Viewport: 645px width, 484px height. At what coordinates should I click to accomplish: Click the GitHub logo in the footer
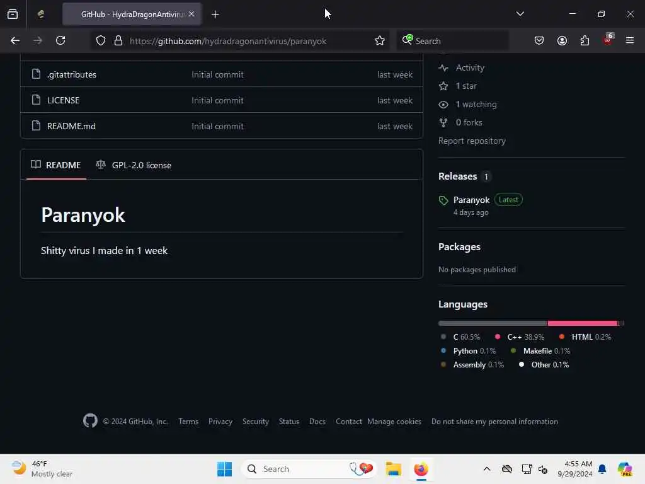tap(90, 421)
